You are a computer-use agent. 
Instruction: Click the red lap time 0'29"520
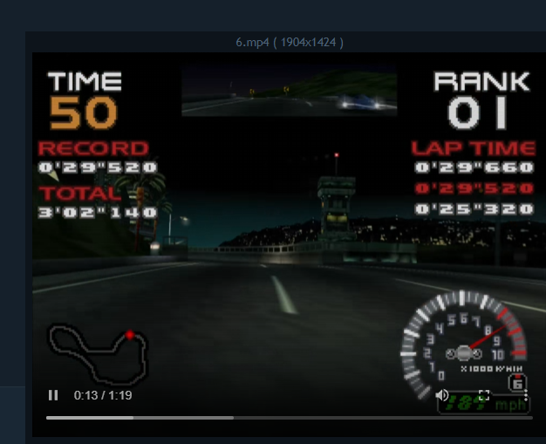pyautogui.click(x=474, y=188)
